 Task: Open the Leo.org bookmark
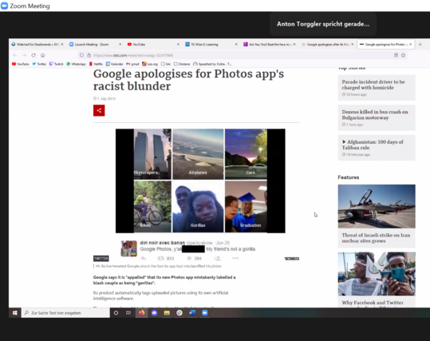150,64
